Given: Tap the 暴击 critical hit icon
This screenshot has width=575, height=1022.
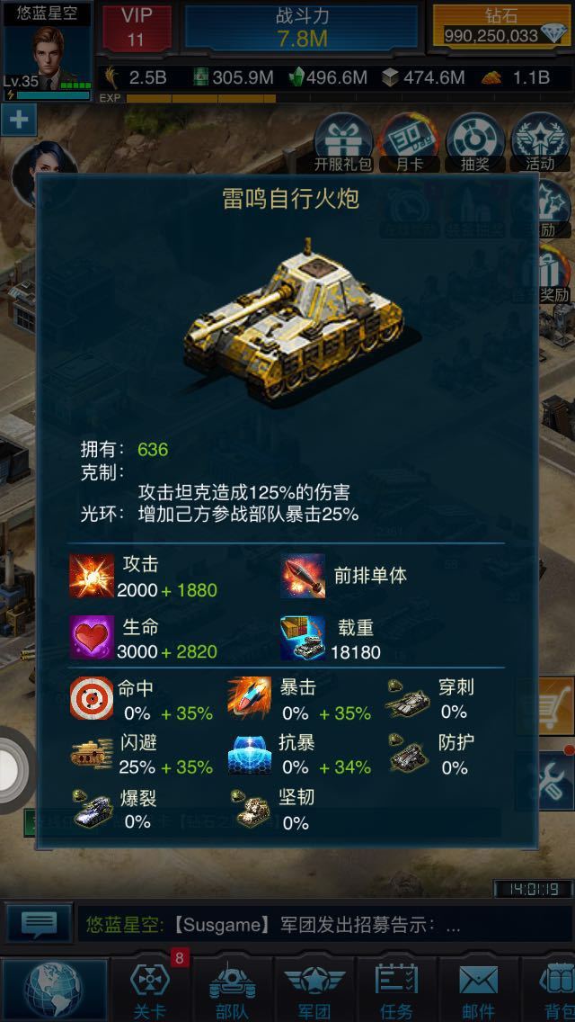Looking at the screenshot, I should (250, 698).
